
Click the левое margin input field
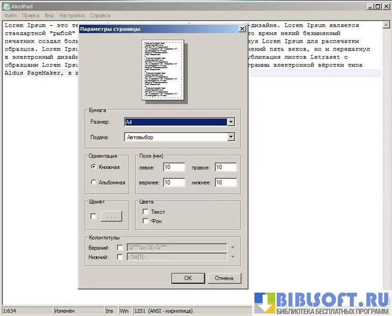tap(174, 167)
